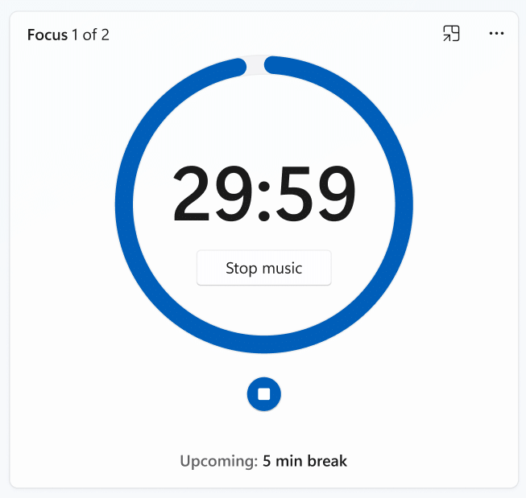Click the bold "Focus" heading word

48,35
